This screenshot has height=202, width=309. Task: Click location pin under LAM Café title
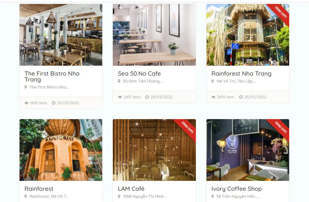pos(119,196)
